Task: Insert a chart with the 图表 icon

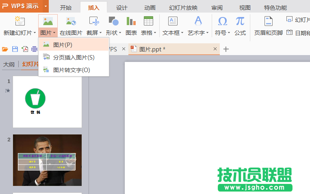Action: (131, 21)
